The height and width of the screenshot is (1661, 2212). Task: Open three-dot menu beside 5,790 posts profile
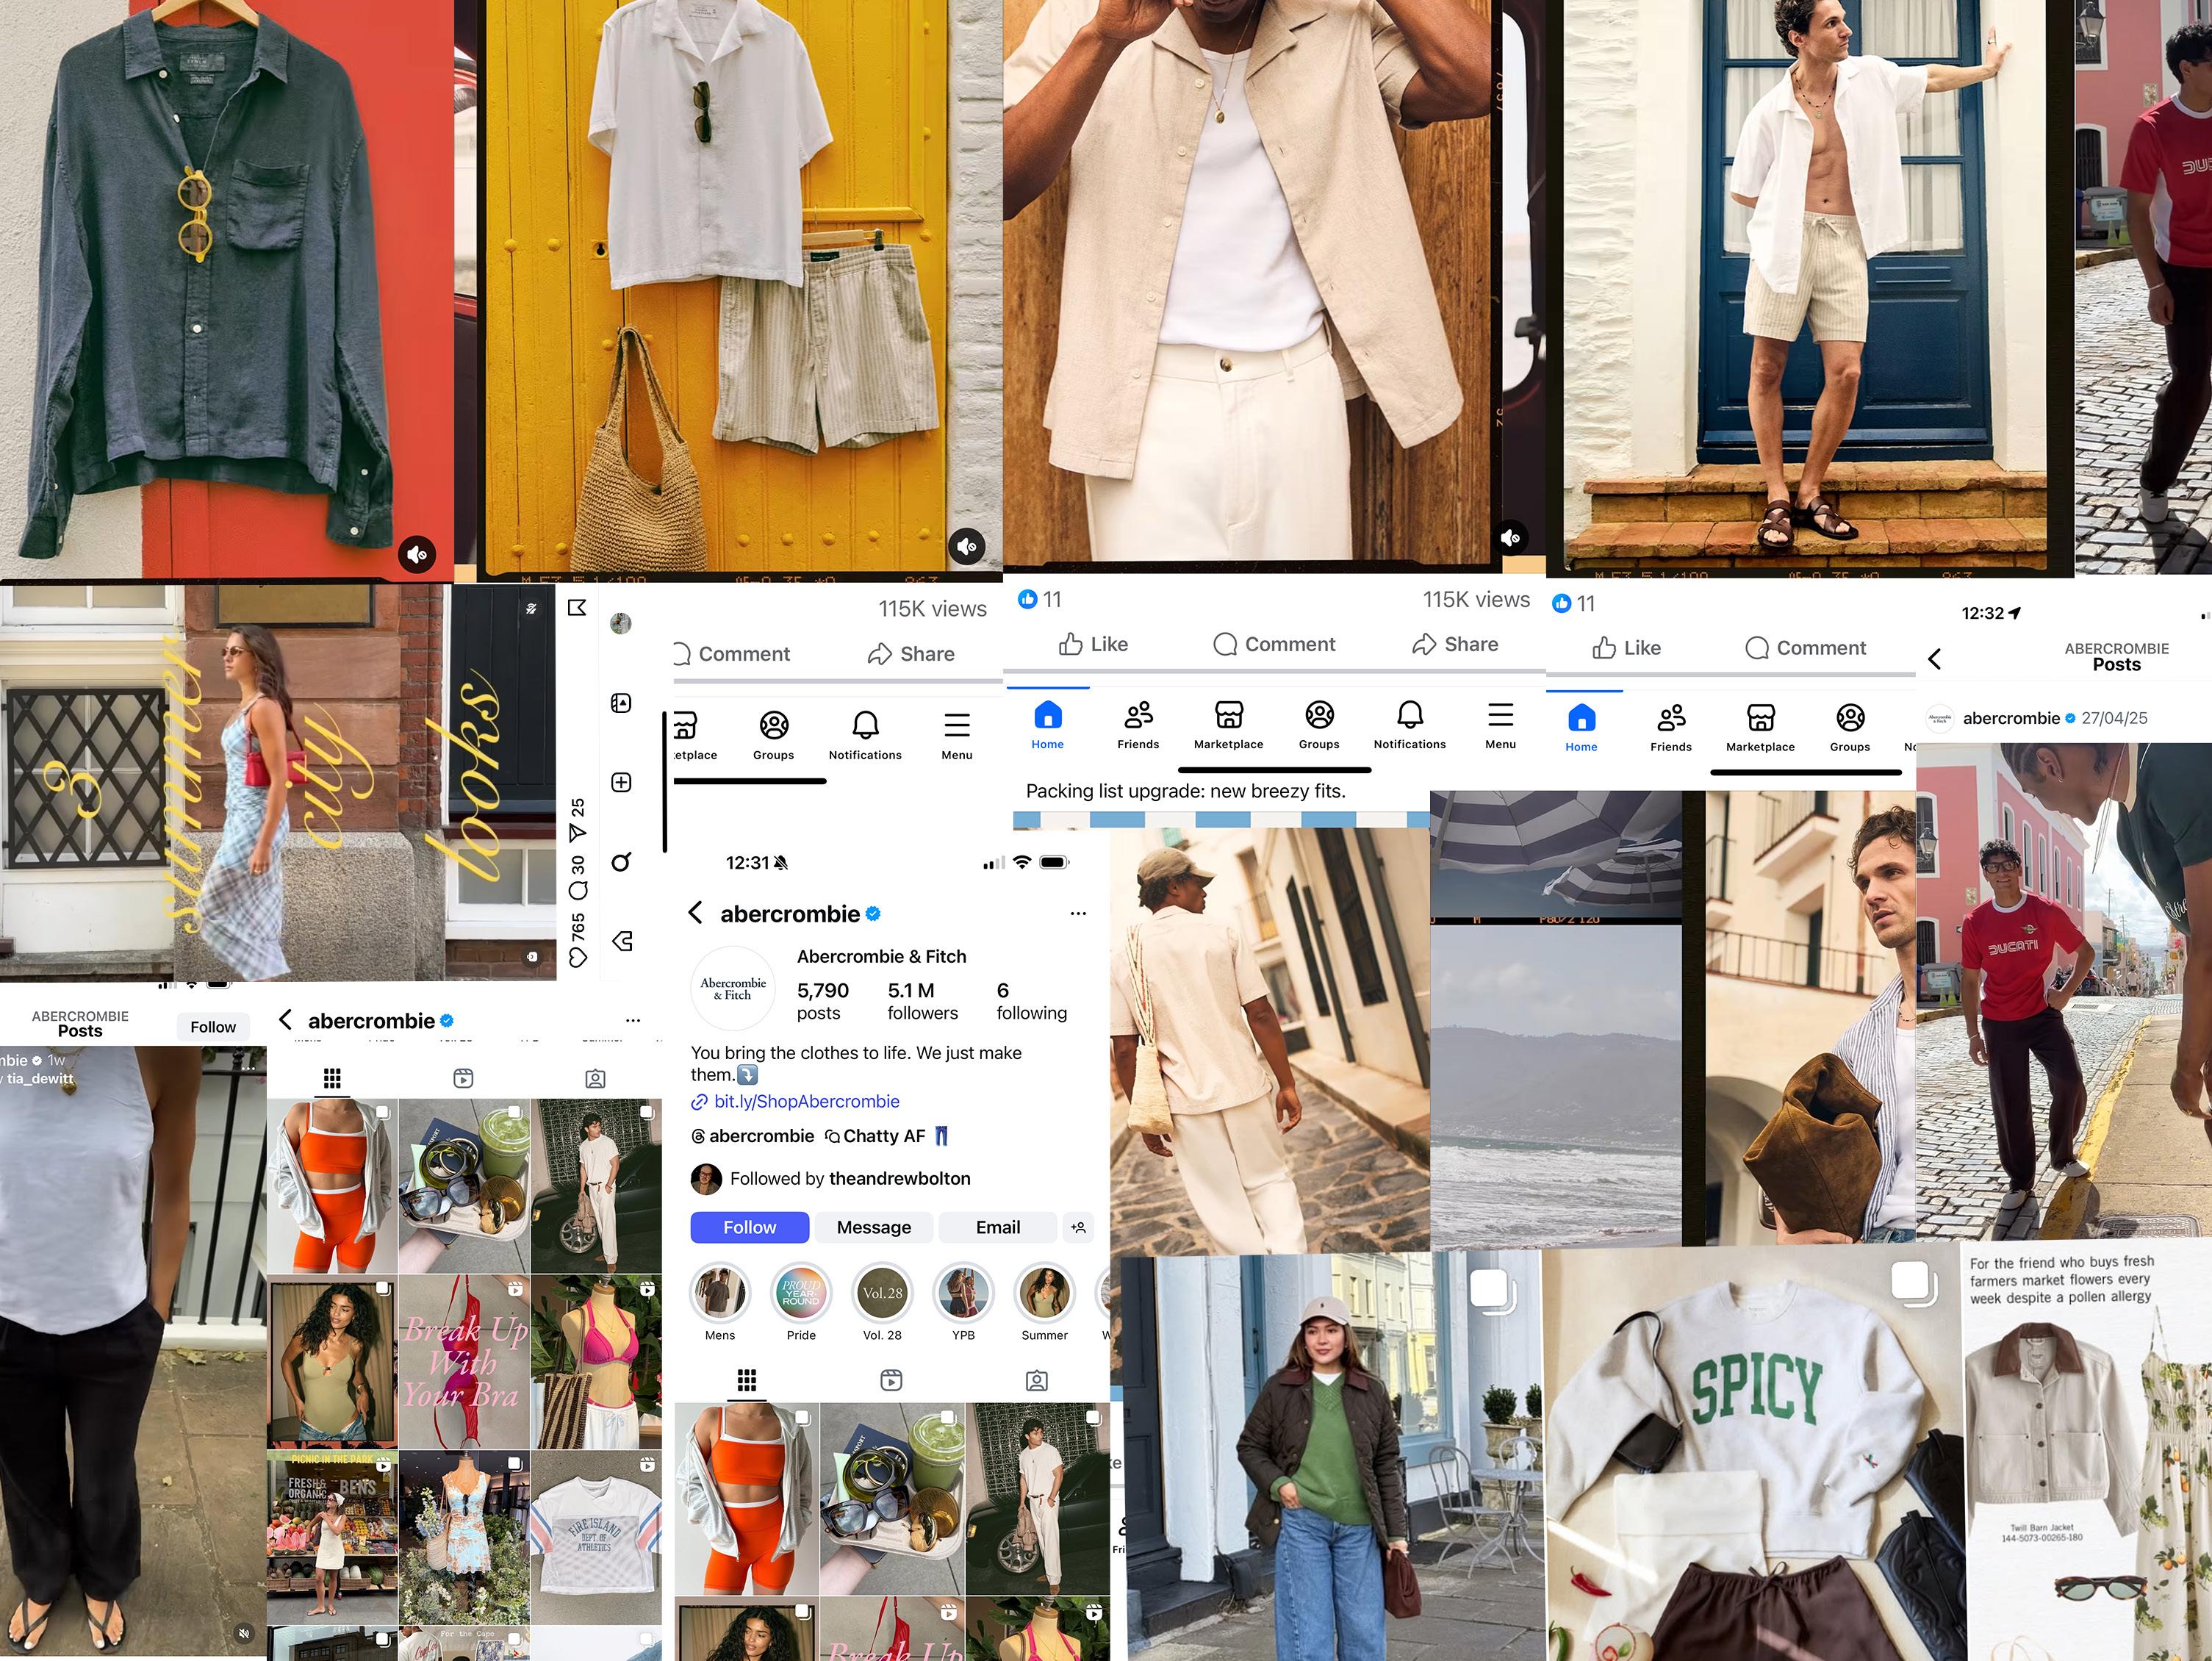pos(1078,913)
